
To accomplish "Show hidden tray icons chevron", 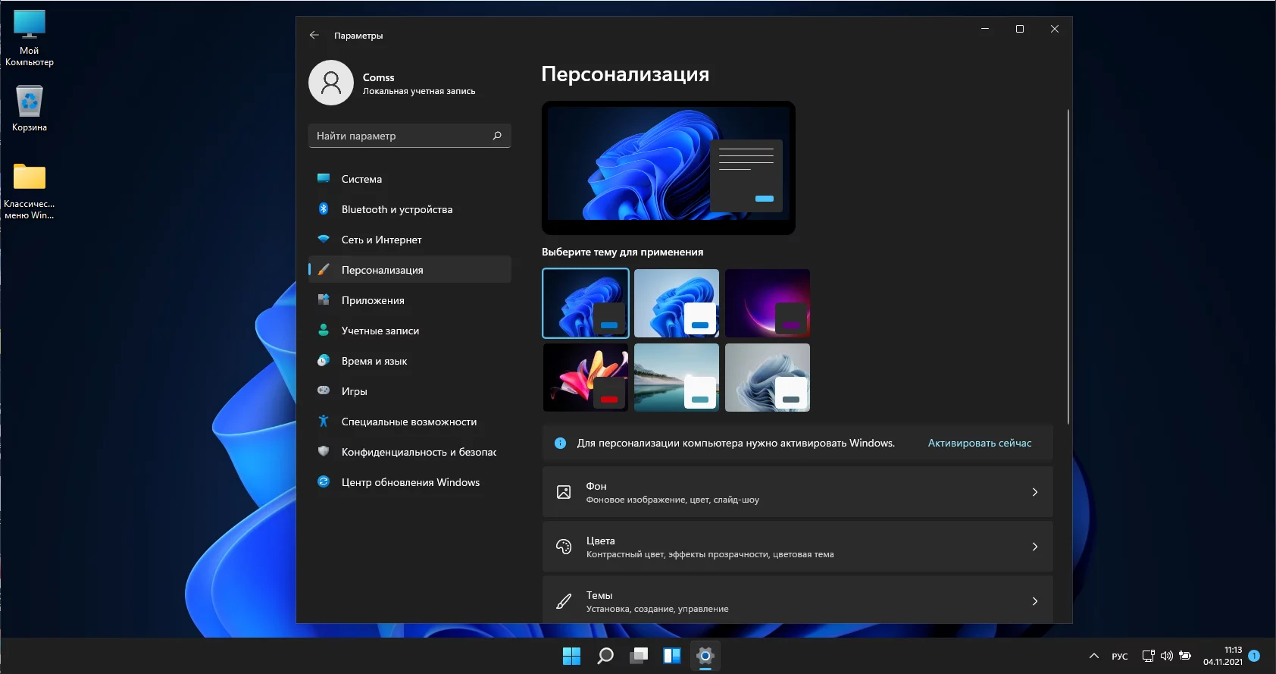I will [x=1093, y=656].
